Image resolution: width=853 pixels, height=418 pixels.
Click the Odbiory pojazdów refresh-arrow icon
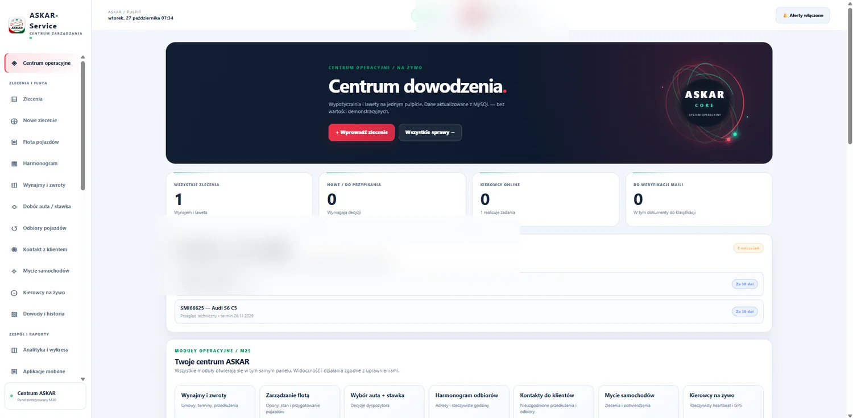click(x=14, y=228)
